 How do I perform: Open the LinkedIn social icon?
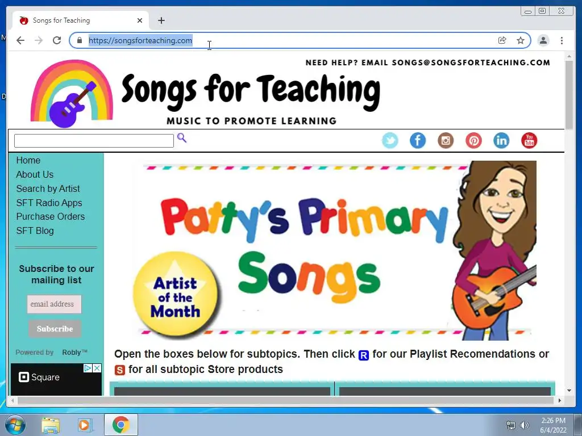501,141
